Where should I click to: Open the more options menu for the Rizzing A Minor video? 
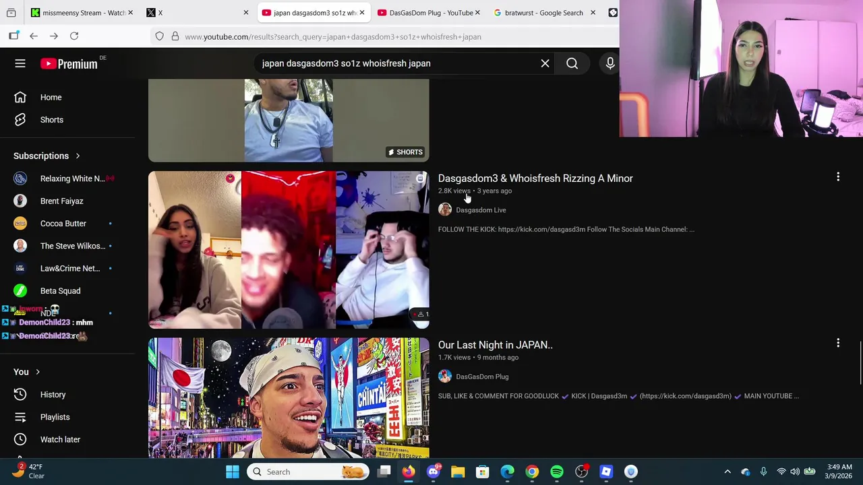(x=838, y=177)
